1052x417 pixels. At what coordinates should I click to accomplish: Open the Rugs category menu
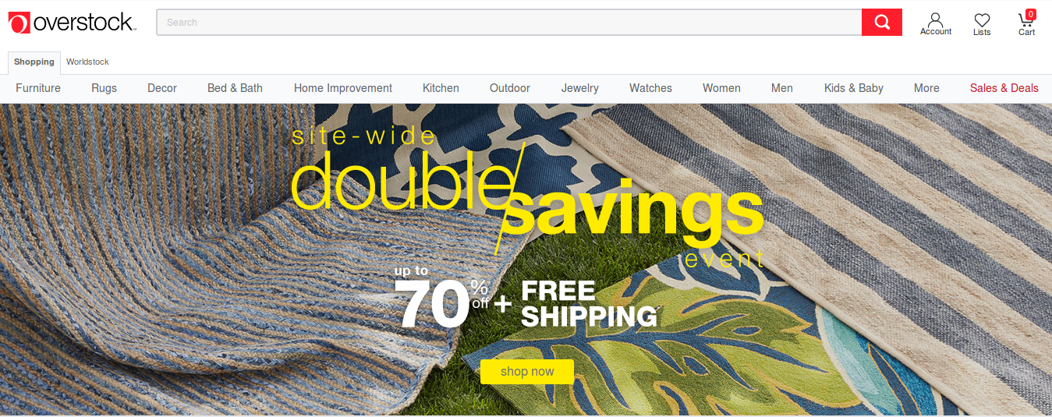point(104,88)
